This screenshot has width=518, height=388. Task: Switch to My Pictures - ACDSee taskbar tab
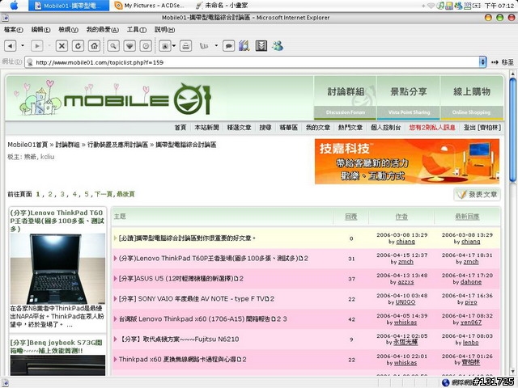(149, 6)
